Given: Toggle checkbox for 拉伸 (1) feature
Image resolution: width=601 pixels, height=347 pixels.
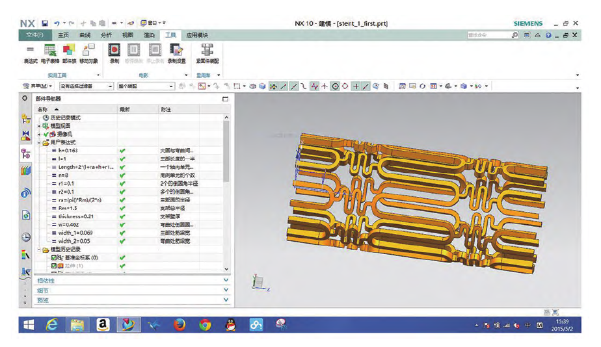Looking at the screenshot, I should (55, 266).
